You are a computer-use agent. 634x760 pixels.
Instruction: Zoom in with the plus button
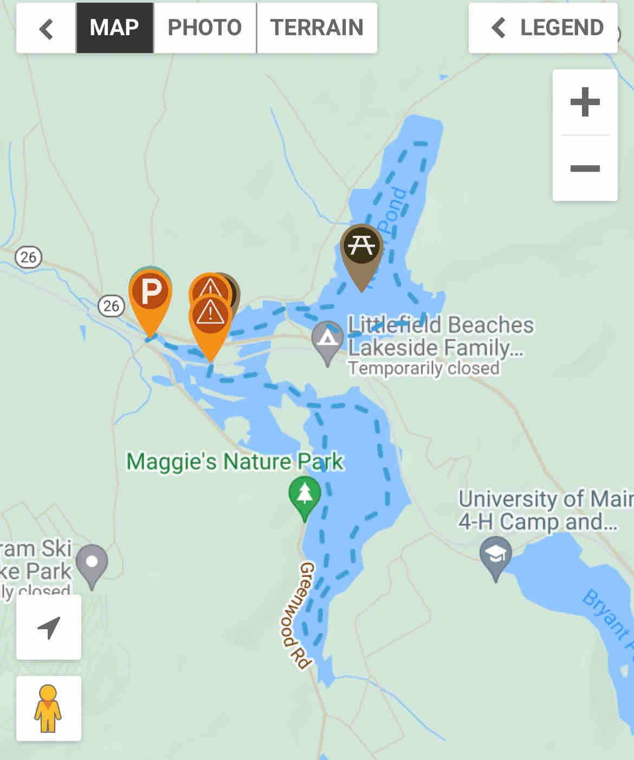[x=585, y=102]
